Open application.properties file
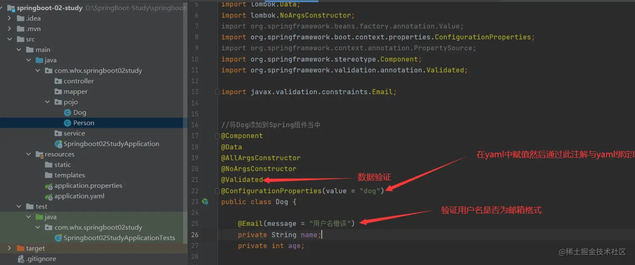The image size is (635, 265). 88,186
